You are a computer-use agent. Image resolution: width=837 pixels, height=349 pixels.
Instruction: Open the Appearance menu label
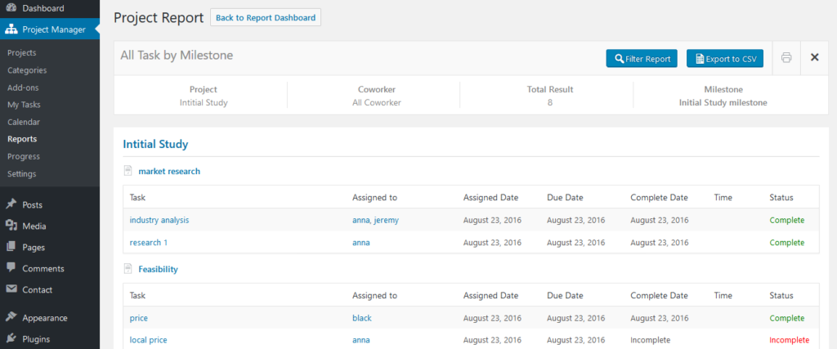pyautogui.click(x=45, y=318)
